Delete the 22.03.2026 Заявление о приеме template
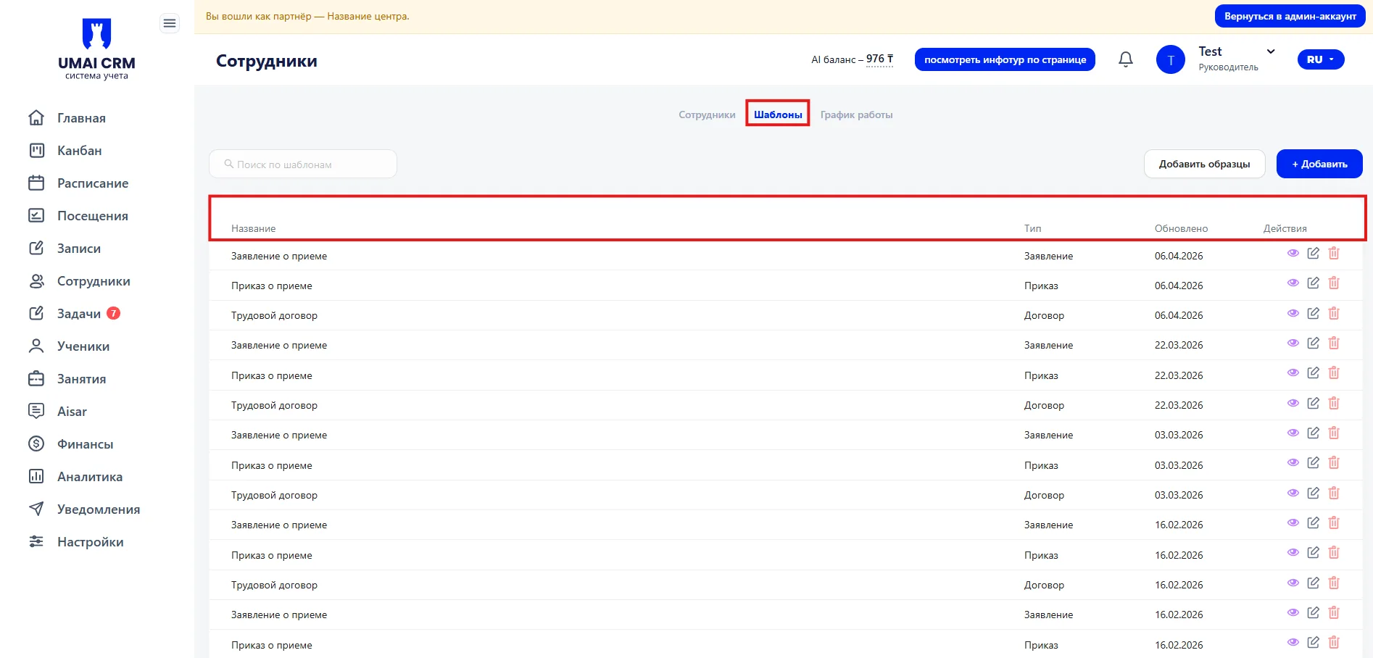The width and height of the screenshot is (1373, 658). pos(1334,343)
